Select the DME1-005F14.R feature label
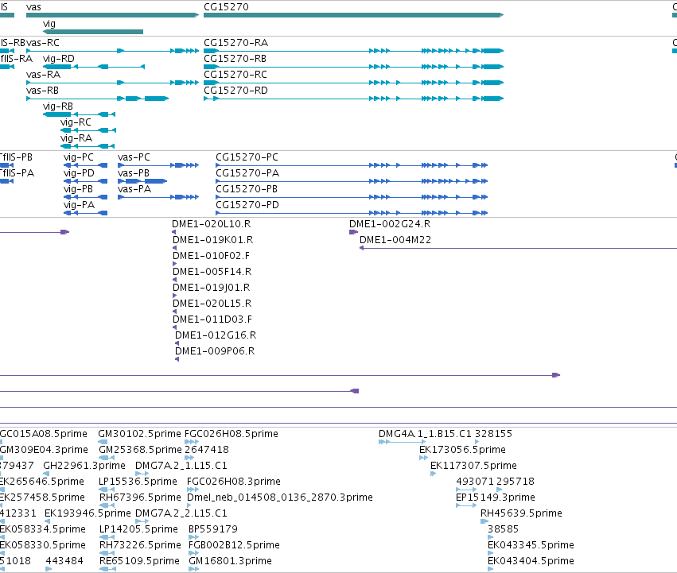Image resolution: width=677 pixels, height=573 pixels. click(x=212, y=273)
